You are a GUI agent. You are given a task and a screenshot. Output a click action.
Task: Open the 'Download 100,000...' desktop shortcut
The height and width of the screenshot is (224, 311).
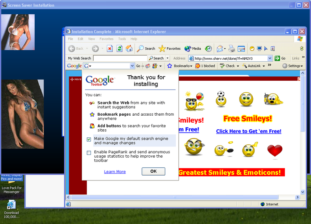11,209
